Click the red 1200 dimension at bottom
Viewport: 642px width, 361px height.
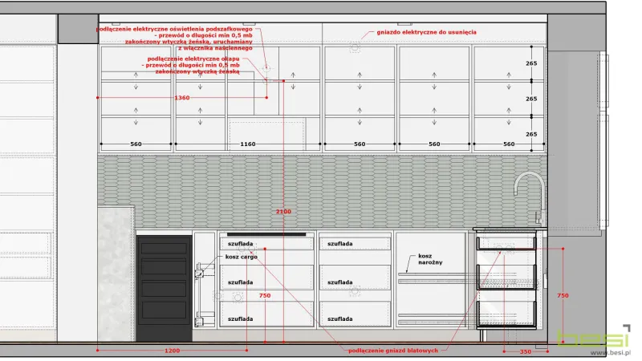(172, 351)
